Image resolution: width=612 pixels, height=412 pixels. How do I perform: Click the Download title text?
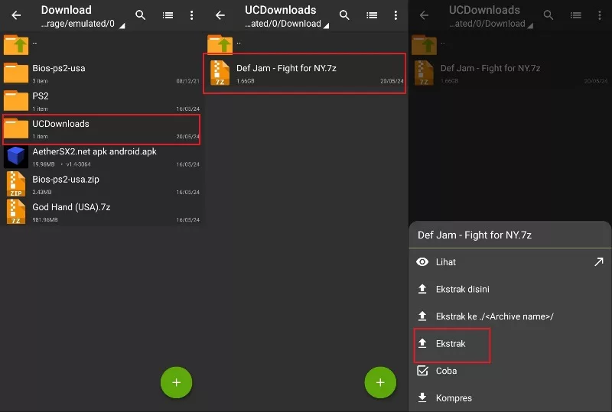tap(67, 10)
